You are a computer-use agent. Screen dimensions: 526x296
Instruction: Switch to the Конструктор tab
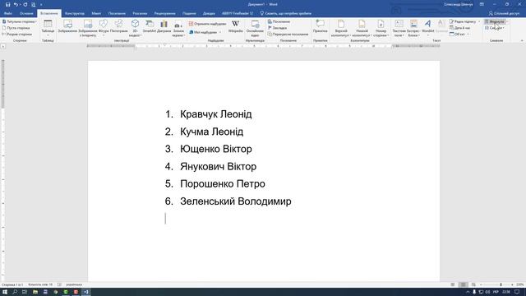click(75, 13)
